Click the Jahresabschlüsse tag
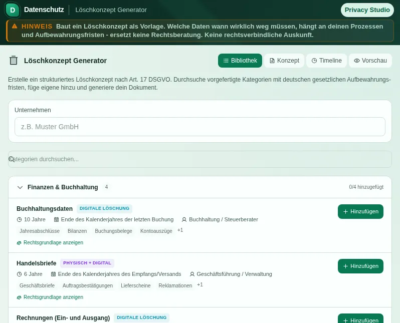400x323 pixels. click(x=40, y=231)
